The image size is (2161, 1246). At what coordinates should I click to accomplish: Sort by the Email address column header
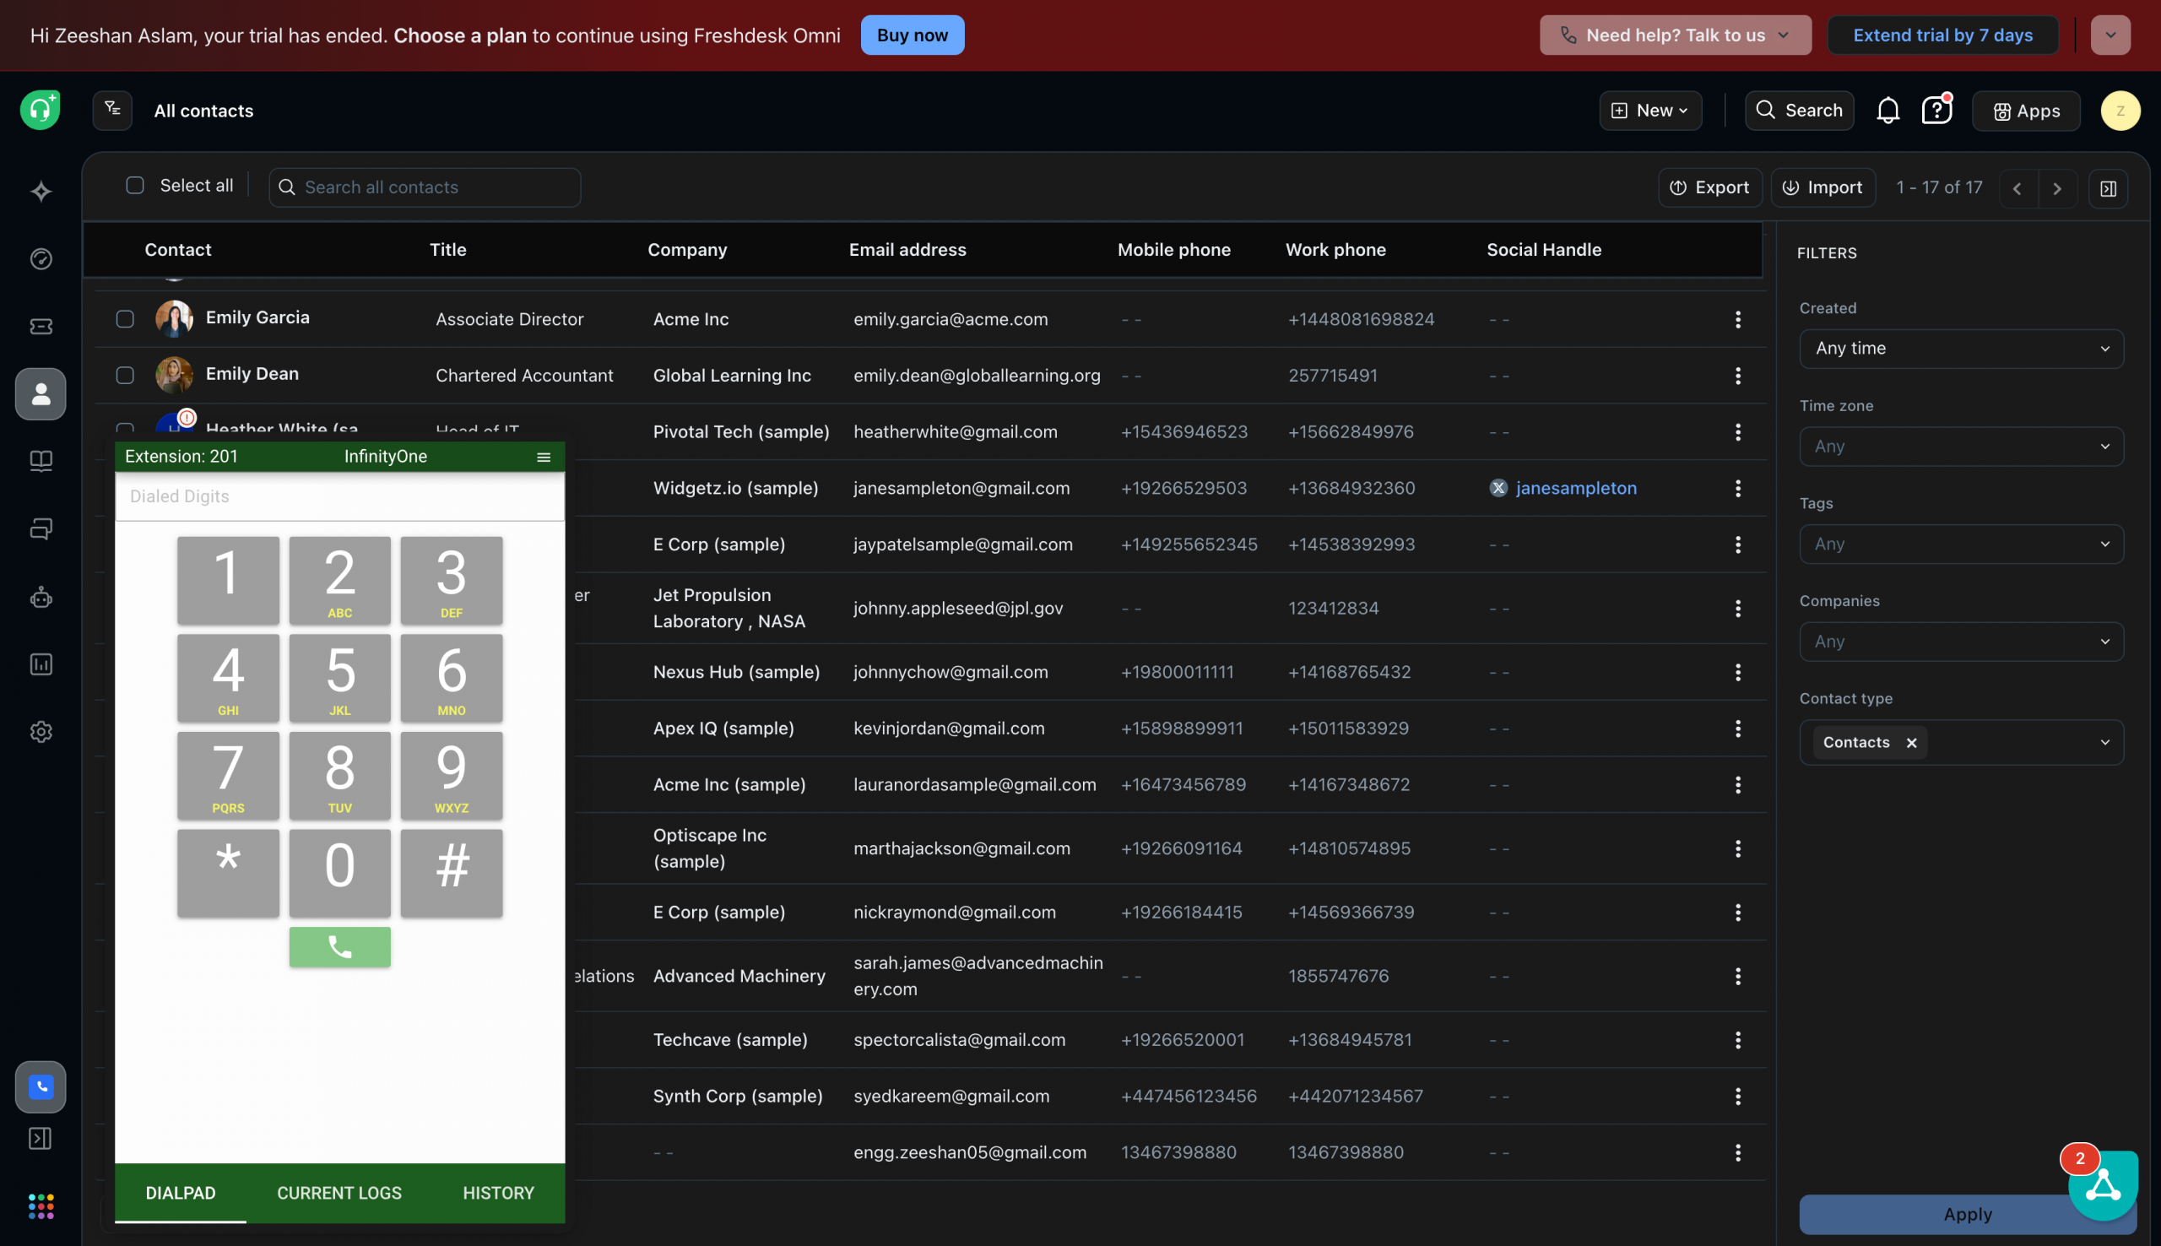click(x=907, y=250)
